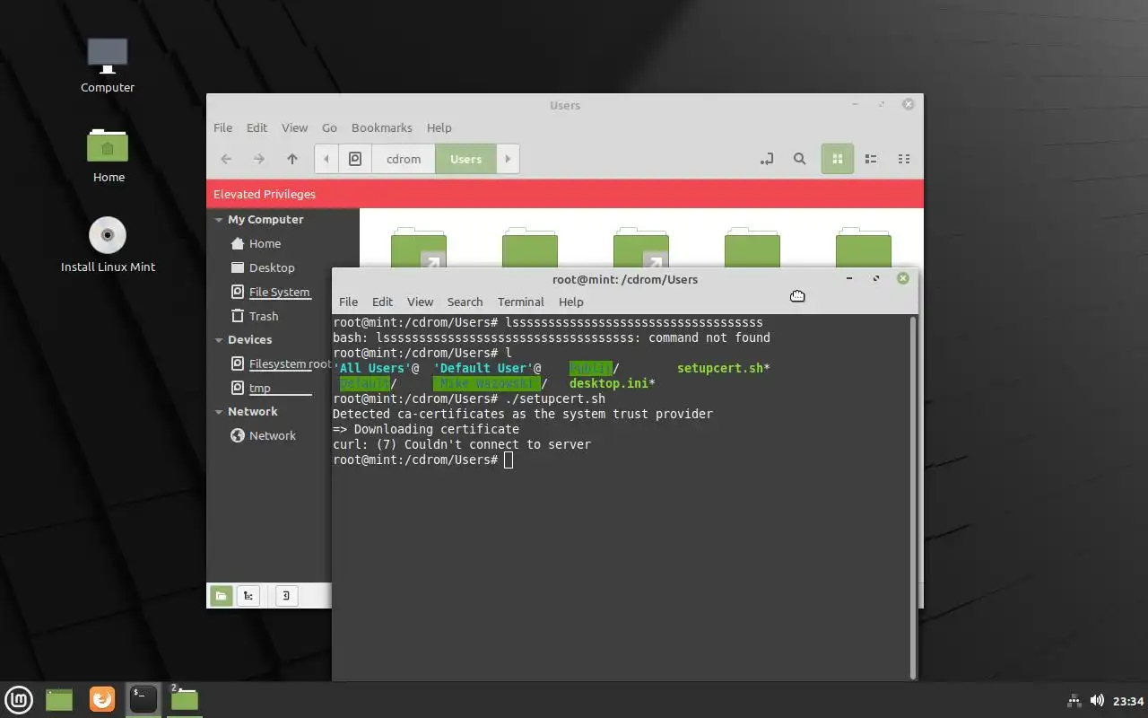The image size is (1148, 718).
Task: Launch Firefox from the taskbar
Action: point(102,699)
